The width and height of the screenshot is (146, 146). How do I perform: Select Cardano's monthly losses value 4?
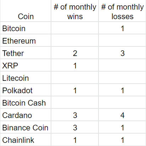(x=122, y=115)
